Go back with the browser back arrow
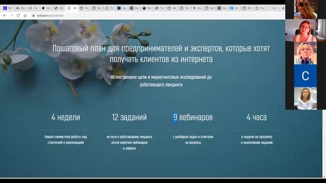Image resolution: width=326 pixels, height=183 pixels. [x=5, y=16]
